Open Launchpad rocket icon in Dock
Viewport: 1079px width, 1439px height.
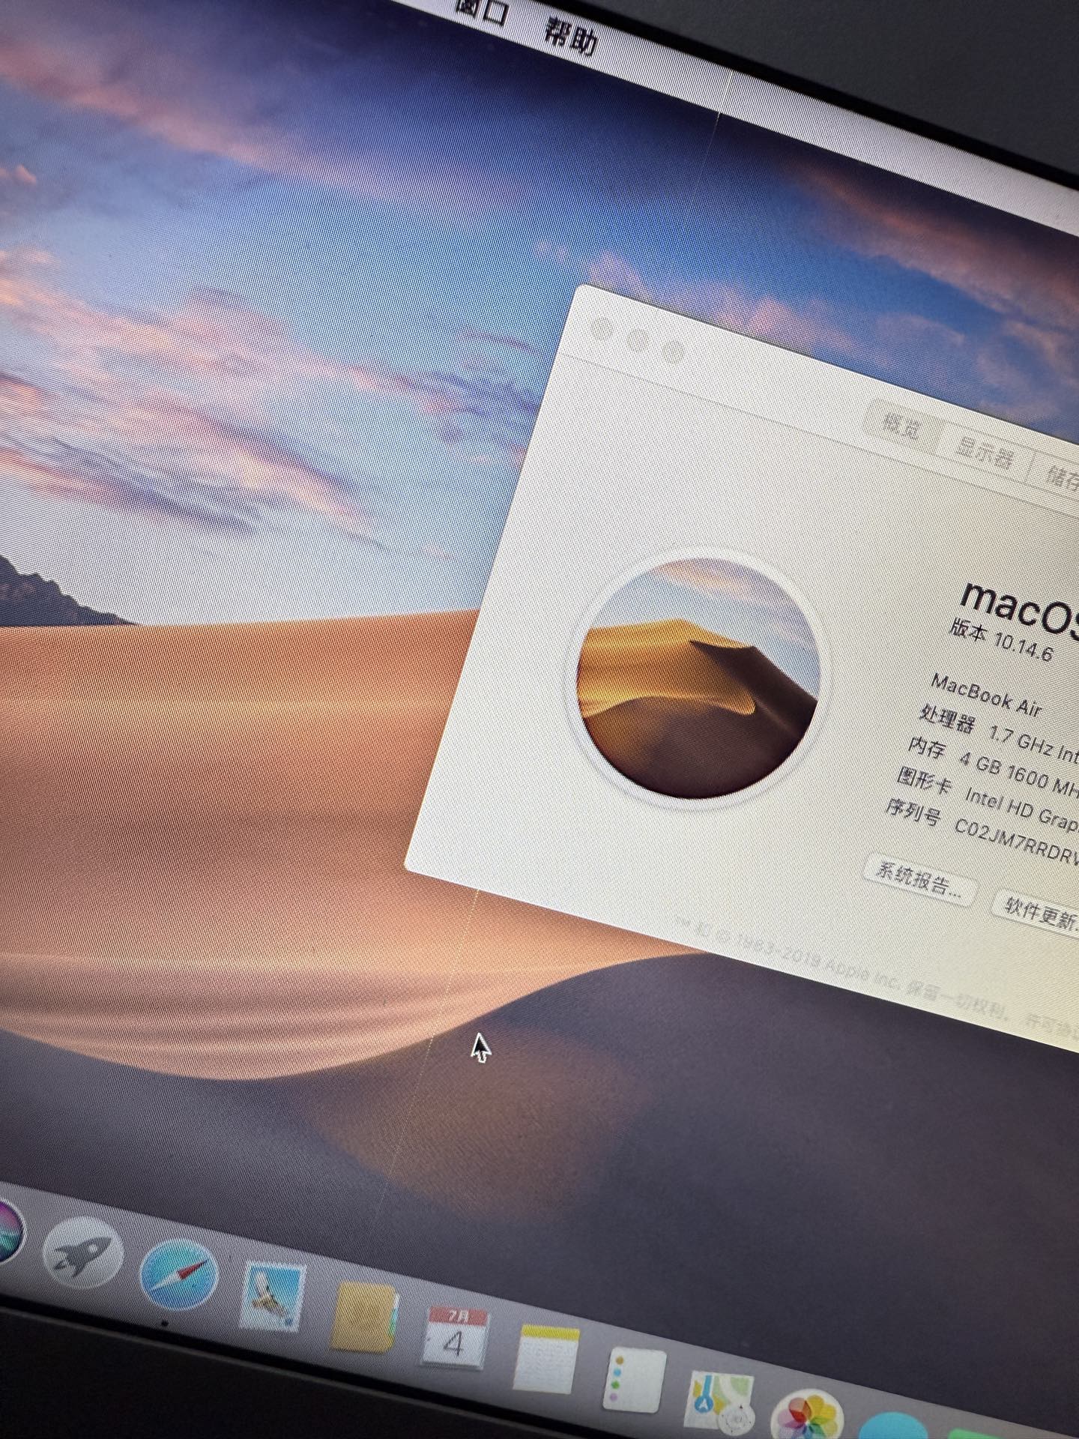pos(82,1251)
